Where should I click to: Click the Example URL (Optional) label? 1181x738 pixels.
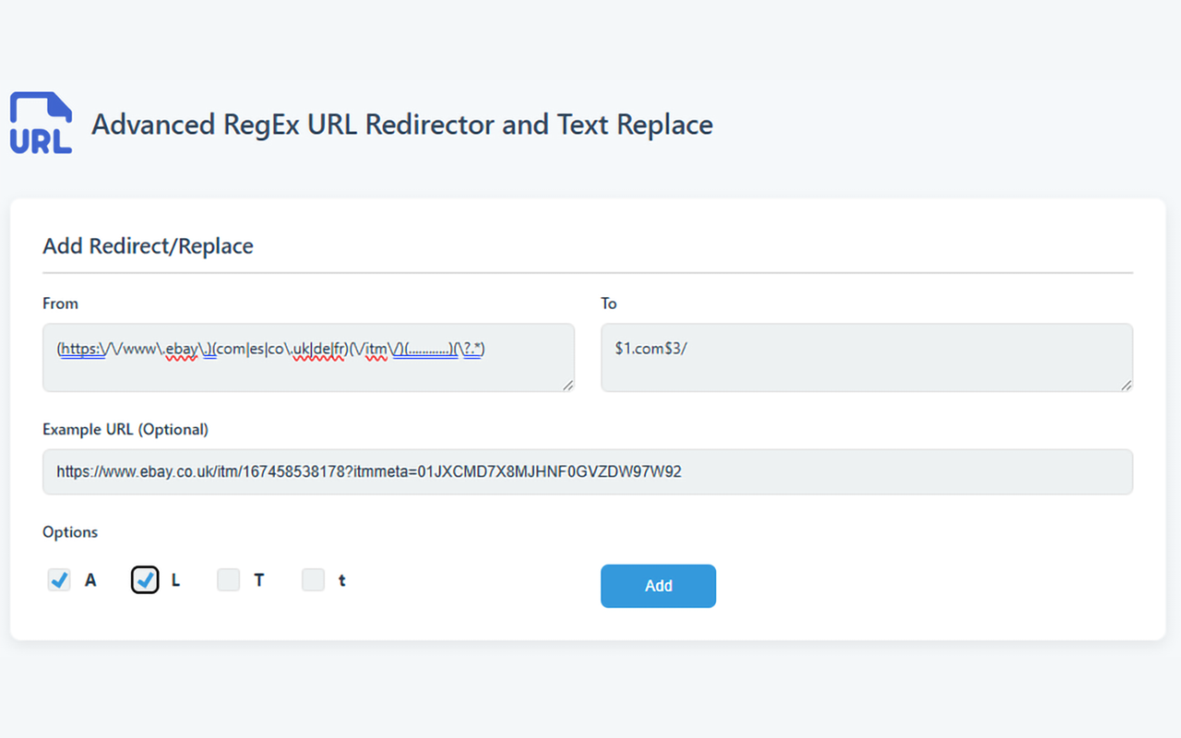tap(125, 429)
